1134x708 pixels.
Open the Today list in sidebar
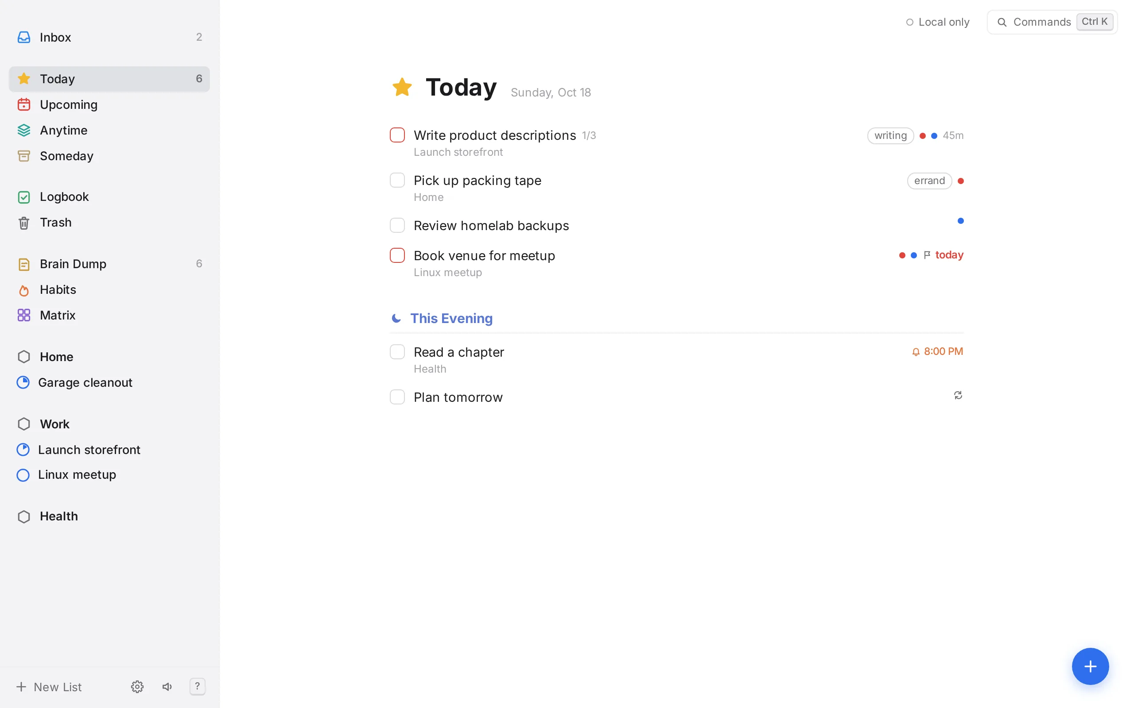(x=109, y=79)
